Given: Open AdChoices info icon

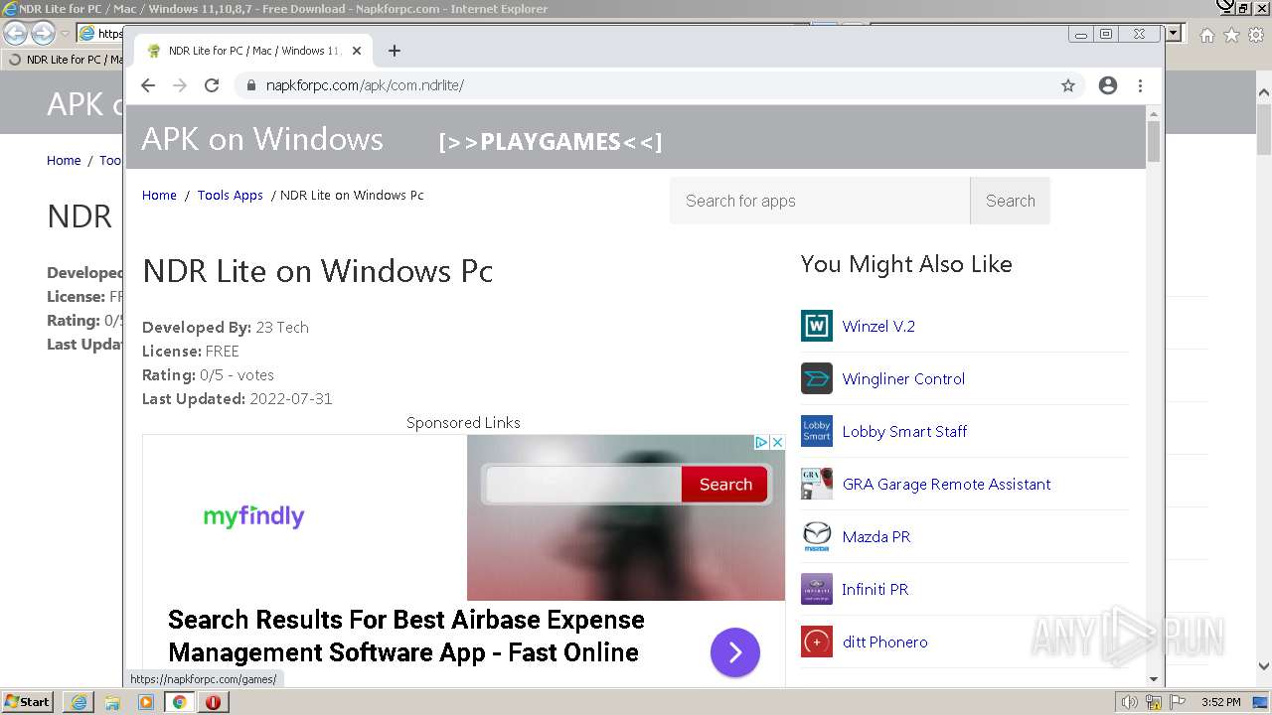Looking at the screenshot, I should (x=761, y=442).
